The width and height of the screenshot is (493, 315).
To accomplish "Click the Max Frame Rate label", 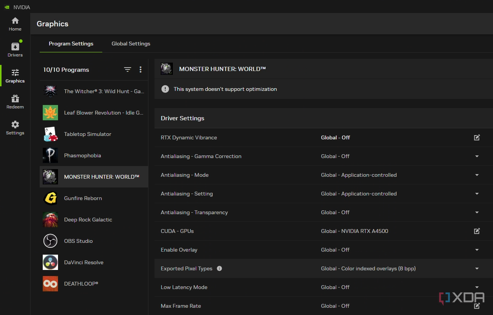I will 180,306.
